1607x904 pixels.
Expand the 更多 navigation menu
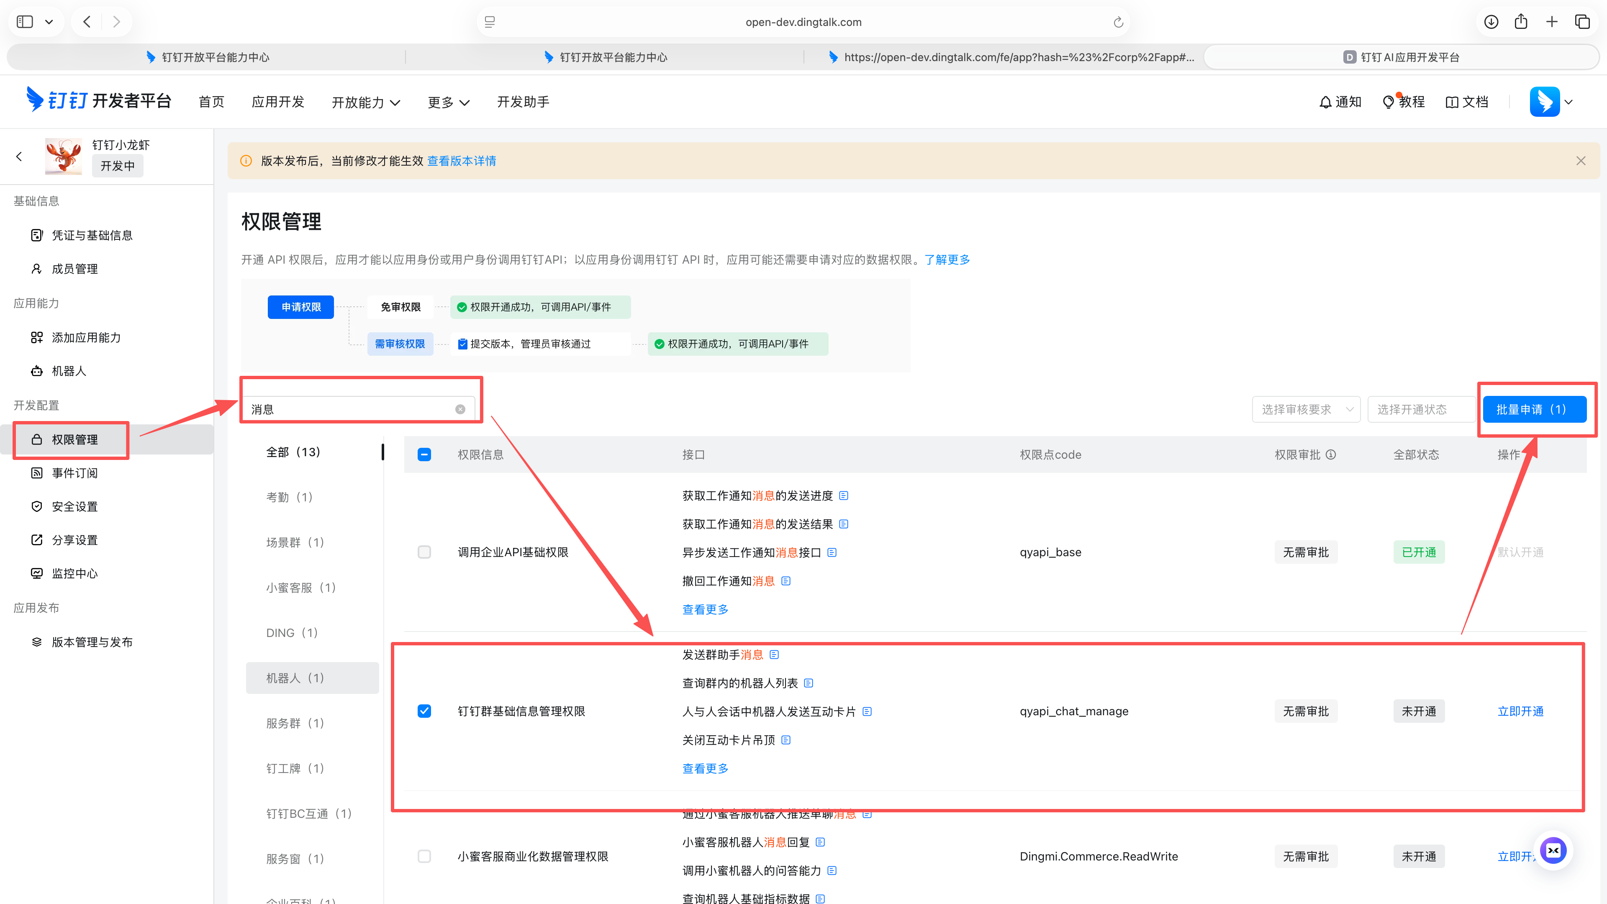point(448,102)
